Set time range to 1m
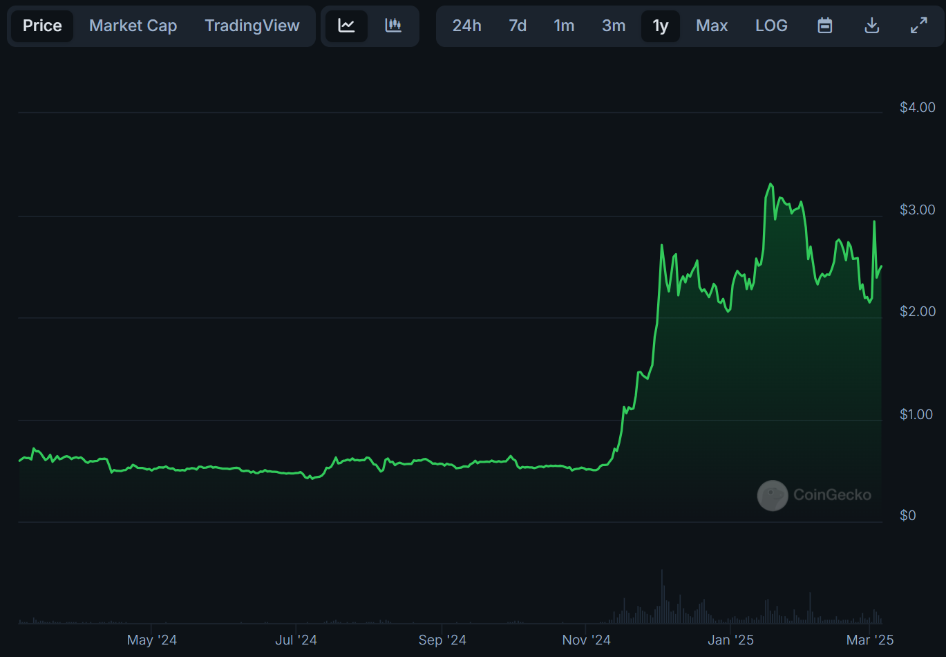Screen dimensions: 946x657 pos(564,26)
